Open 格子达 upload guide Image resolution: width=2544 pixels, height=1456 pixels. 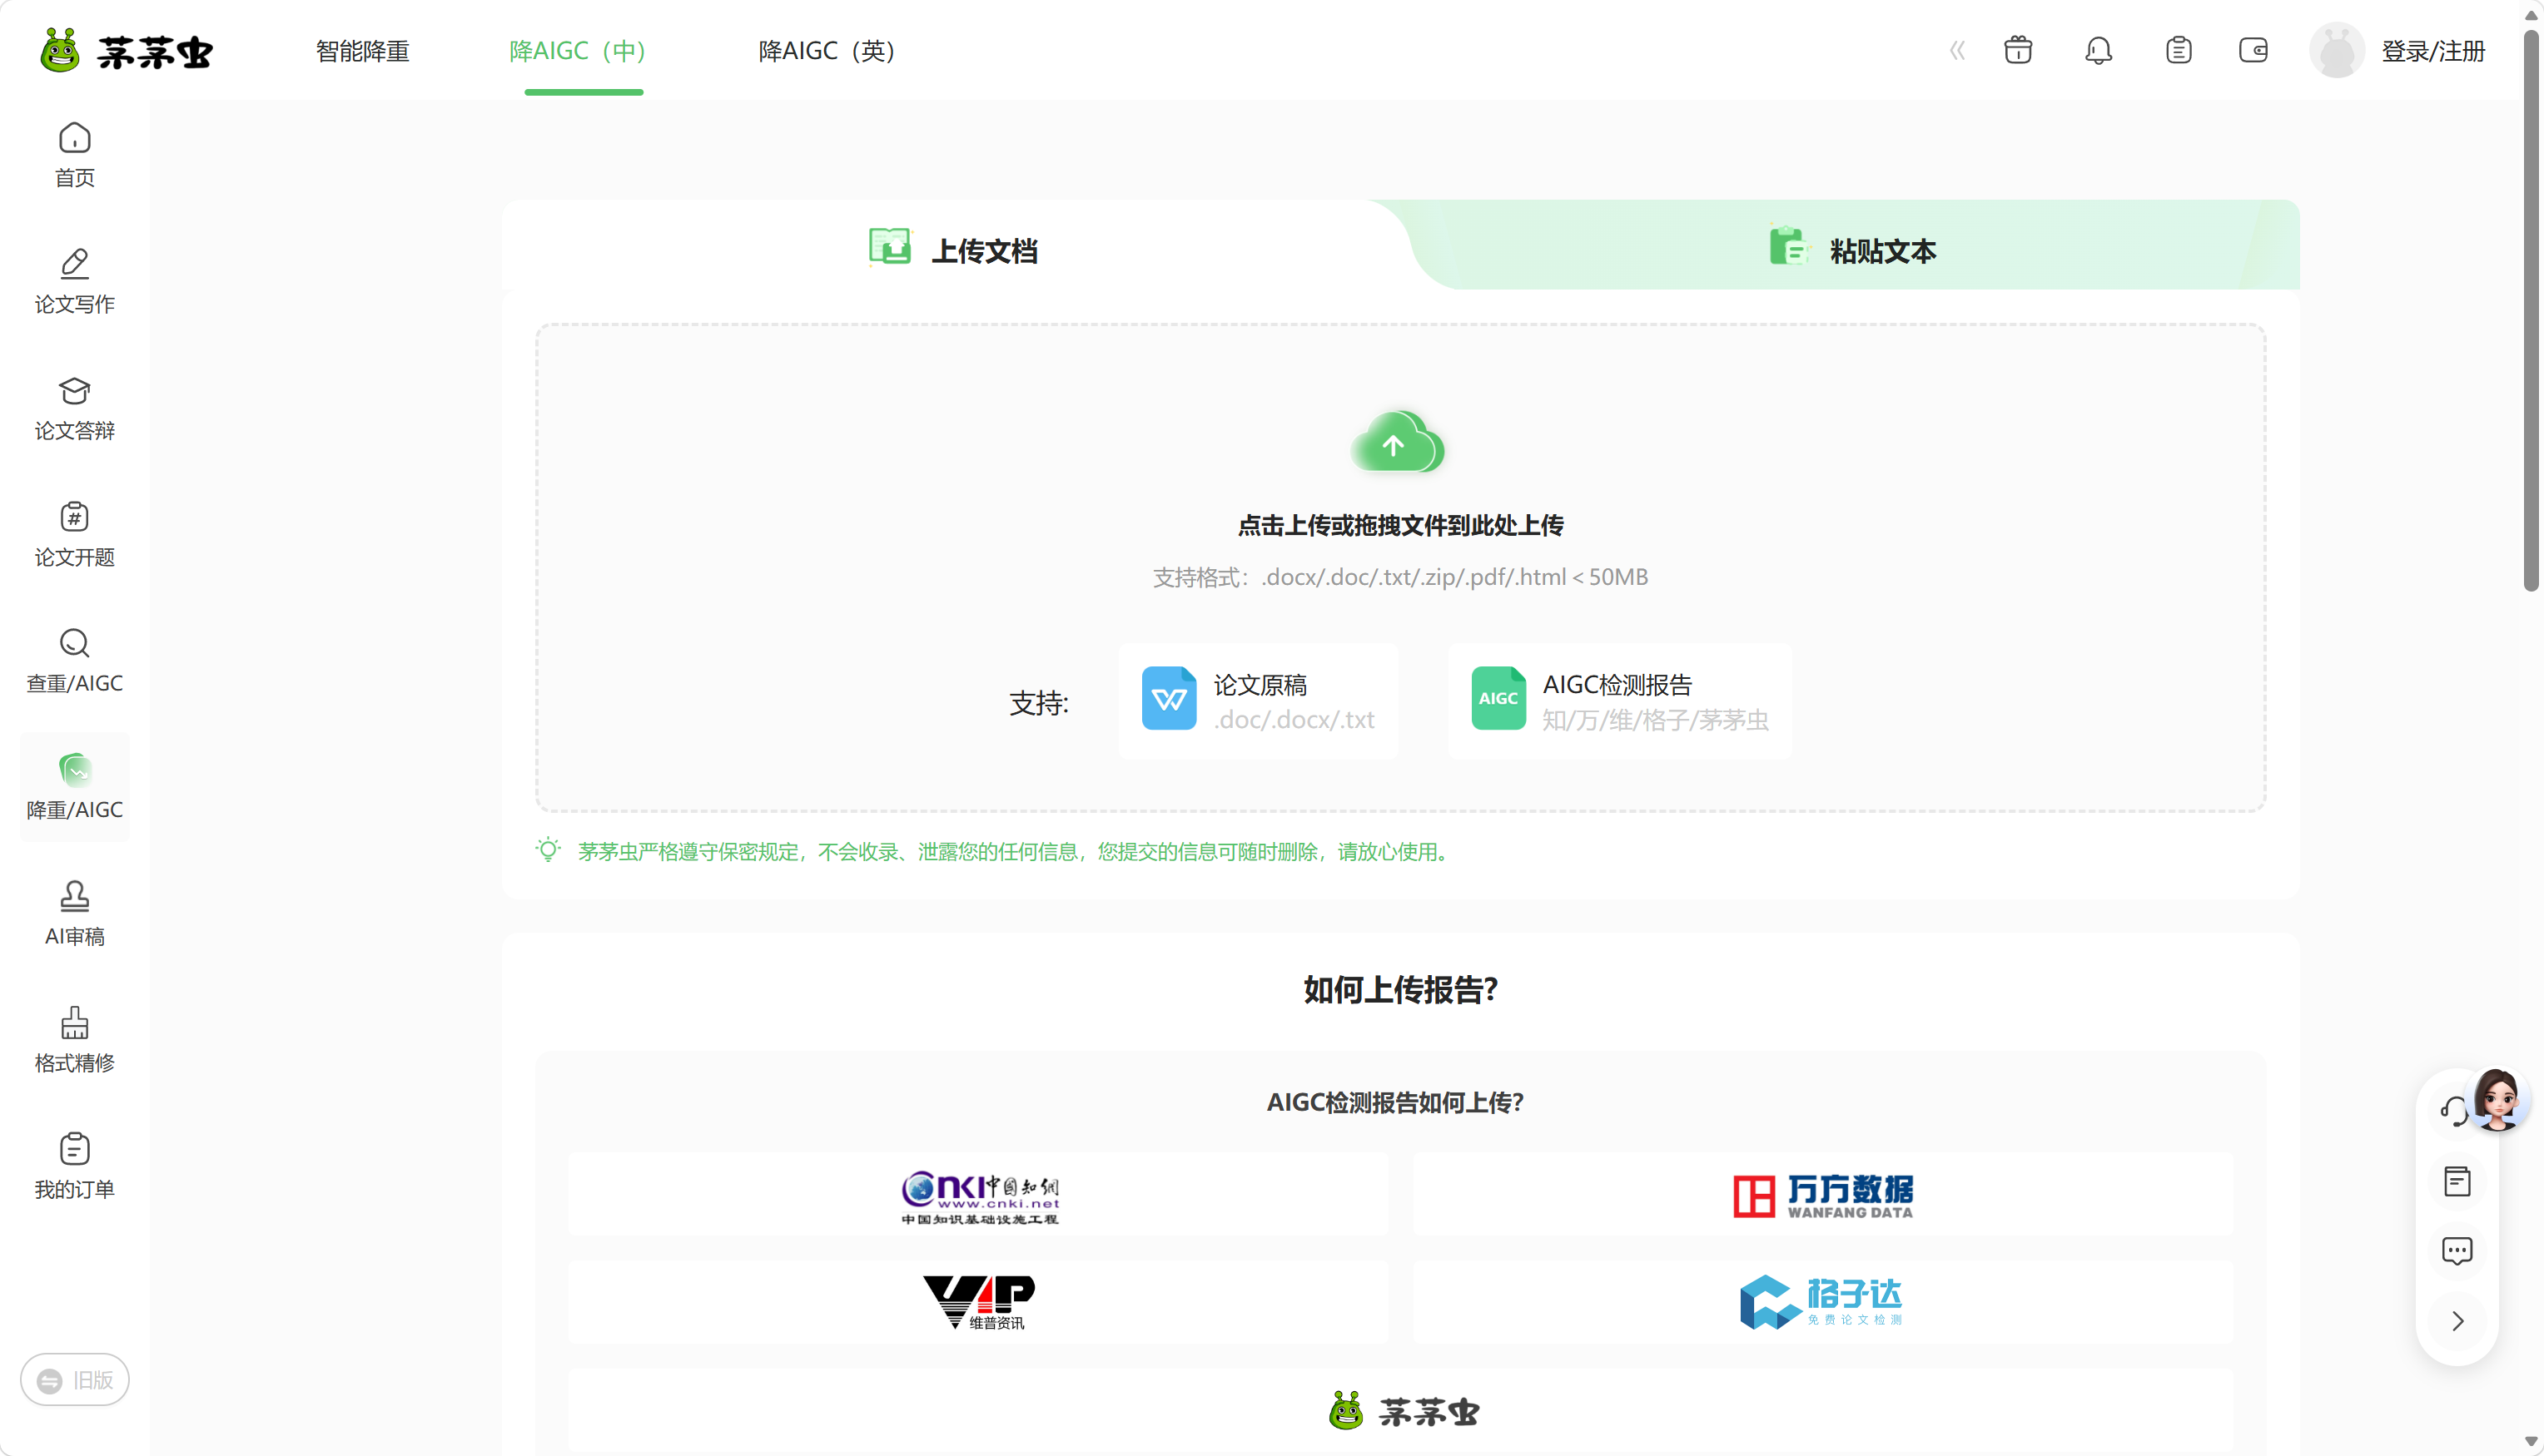click(x=1823, y=1302)
